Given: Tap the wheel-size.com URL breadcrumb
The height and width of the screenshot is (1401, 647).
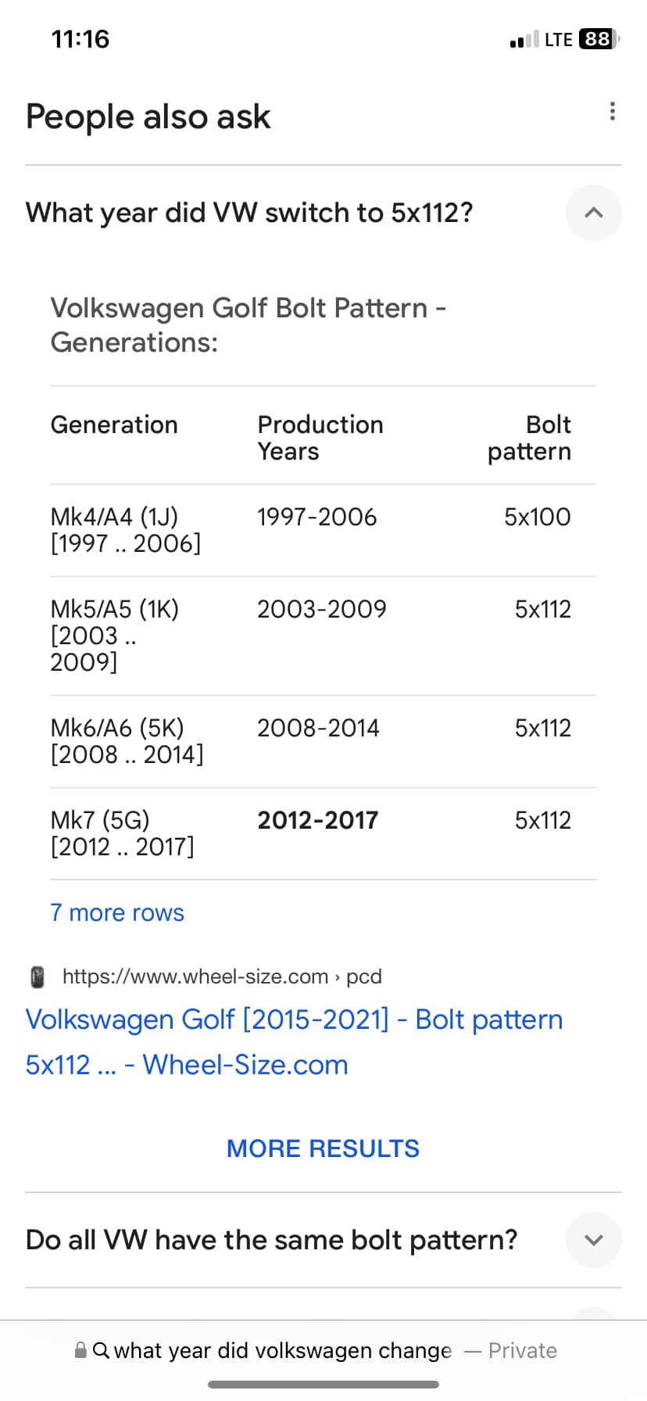Looking at the screenshot, I should tap(222, 976).
